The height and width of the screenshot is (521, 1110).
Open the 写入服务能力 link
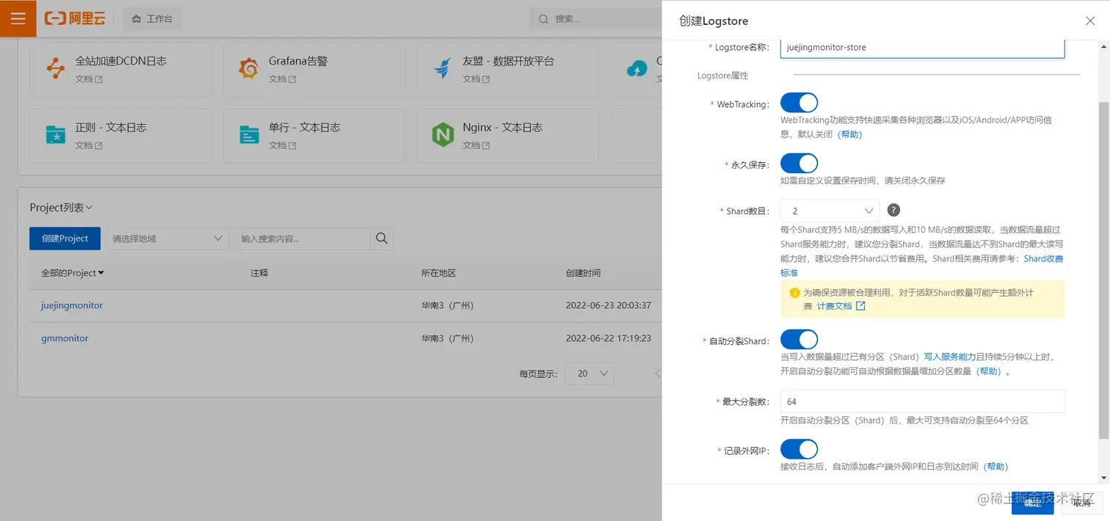(x=950, y=357)
